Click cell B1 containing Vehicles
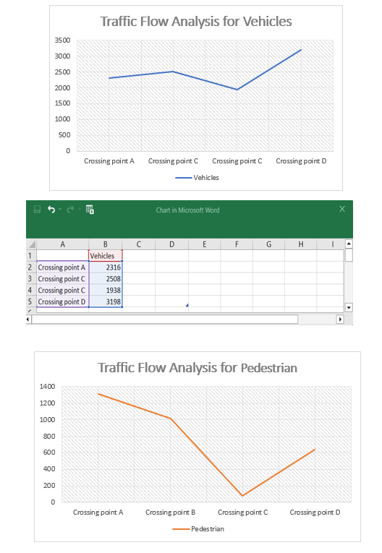The image size is (382, 553). pyautogui.click(x=105, y=256)
